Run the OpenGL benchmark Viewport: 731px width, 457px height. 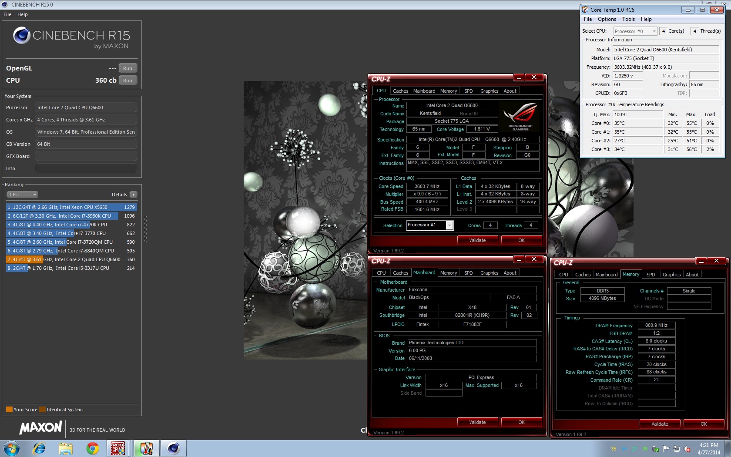click(x=127, y=68)
